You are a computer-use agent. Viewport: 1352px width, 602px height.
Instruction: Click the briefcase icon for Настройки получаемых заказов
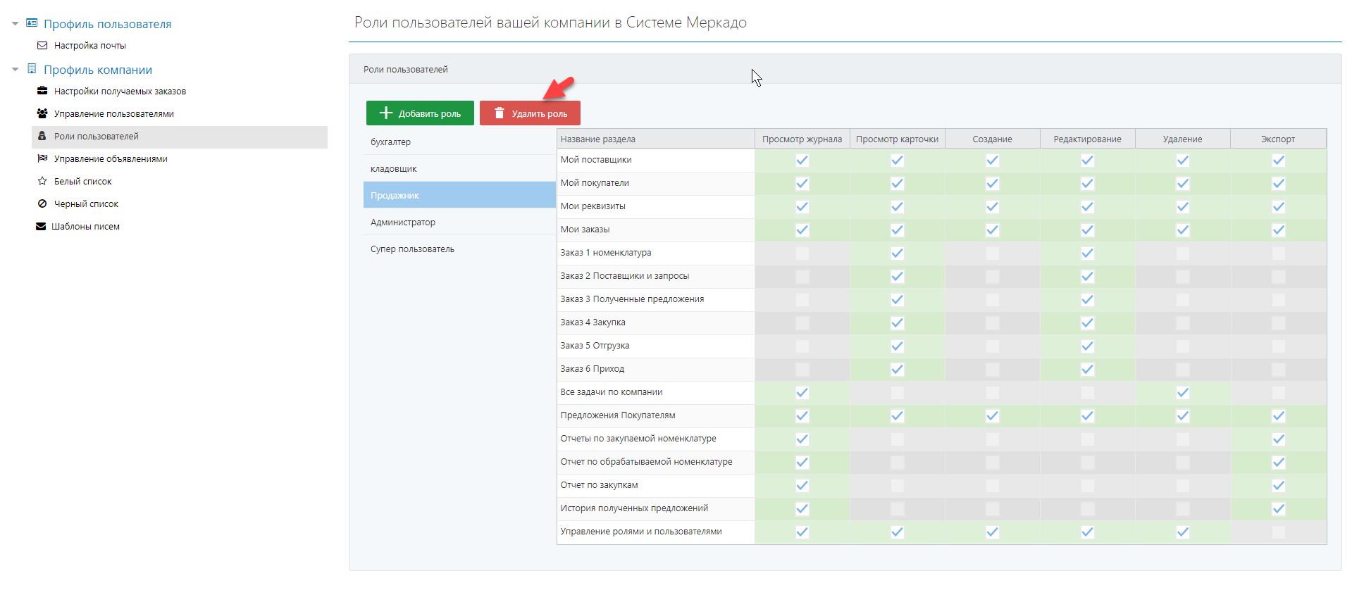tap(42, 91)
